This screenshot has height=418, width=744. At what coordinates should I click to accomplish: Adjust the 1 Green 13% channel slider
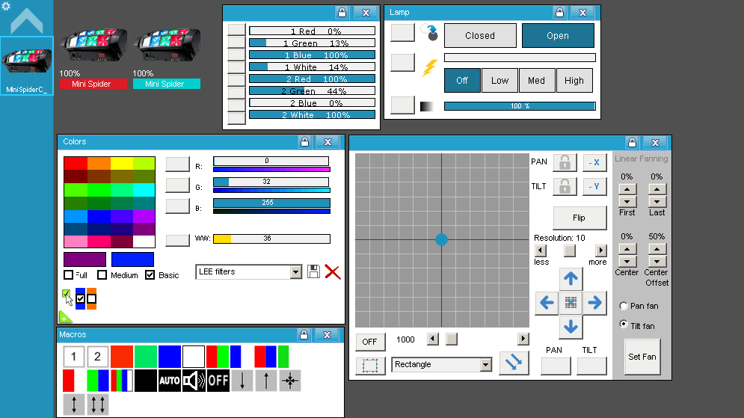pos(313,43)
